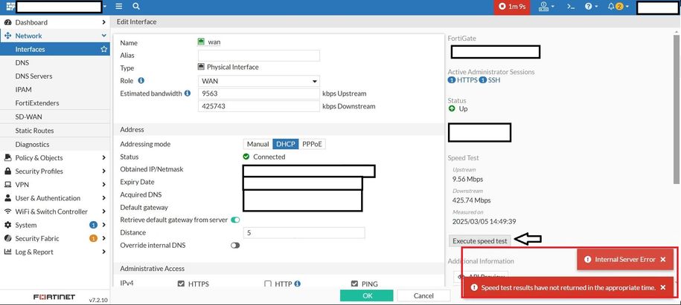Click the FortiGate logo icon top-left
The width and height of the screenshot is (681, 305).
10,7
